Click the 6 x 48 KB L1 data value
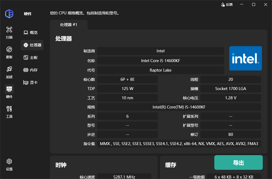 [234, 177]
